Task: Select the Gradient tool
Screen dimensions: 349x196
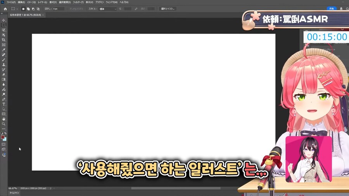Action: (x=3, y=79)
